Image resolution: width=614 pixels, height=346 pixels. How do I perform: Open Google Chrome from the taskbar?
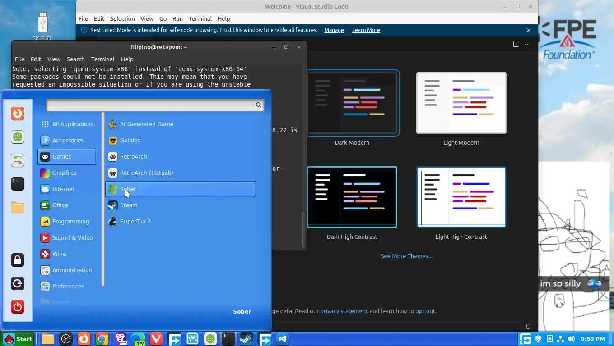[102, 339]
